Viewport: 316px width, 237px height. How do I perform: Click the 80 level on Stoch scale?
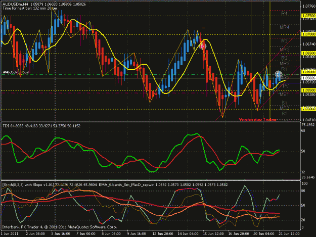pyautogui.click(x=303, y=191)
